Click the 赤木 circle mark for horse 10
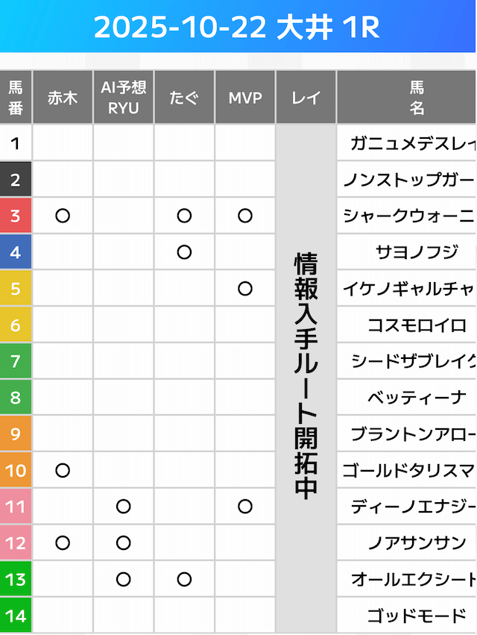Image resolution: width=477 pixels, height=635 pixels. coord(63,470)
